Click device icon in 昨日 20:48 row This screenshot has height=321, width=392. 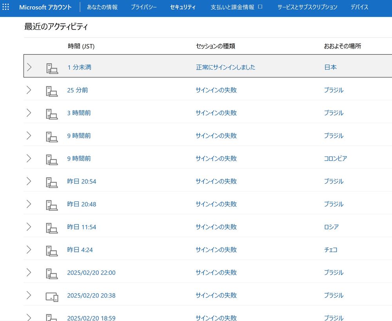coord(52,205)
